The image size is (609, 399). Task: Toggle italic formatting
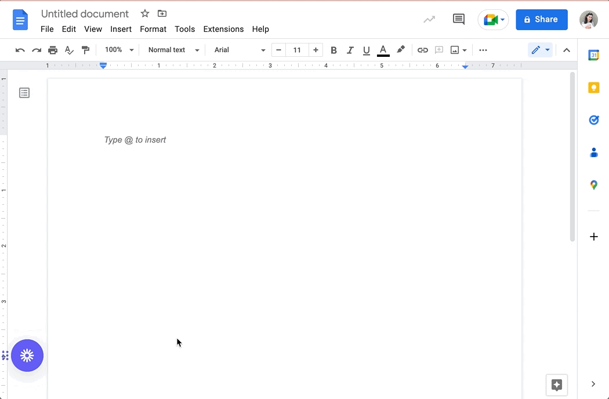click(350, 50)
